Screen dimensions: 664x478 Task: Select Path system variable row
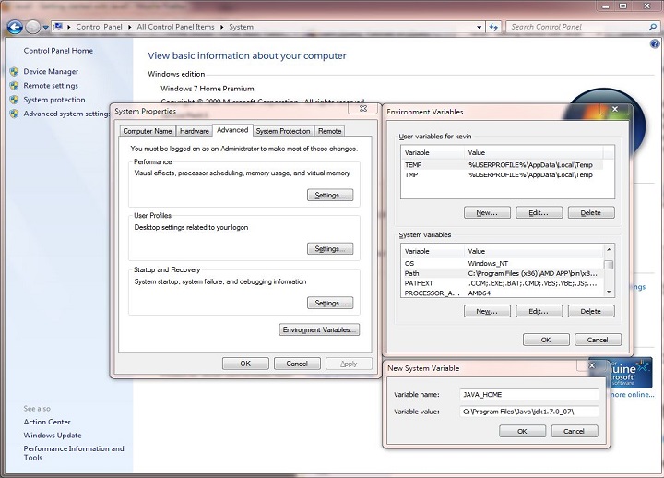tap(502, 273)
